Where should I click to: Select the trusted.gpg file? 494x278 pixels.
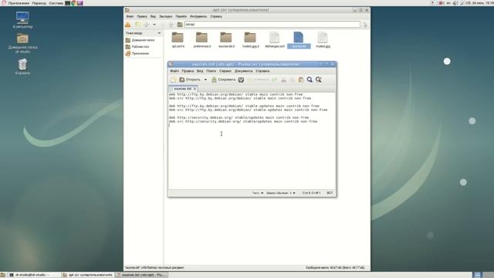323,40
